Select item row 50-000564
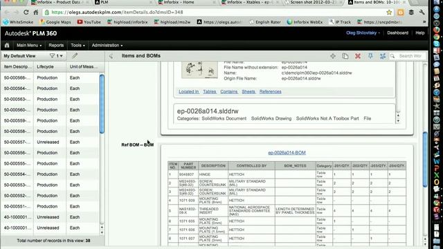 (51, 89)
